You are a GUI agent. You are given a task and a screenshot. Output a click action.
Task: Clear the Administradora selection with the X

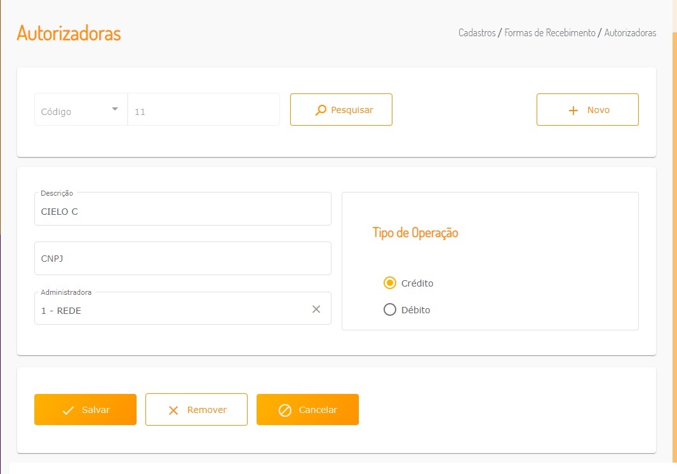coord(316,309)
